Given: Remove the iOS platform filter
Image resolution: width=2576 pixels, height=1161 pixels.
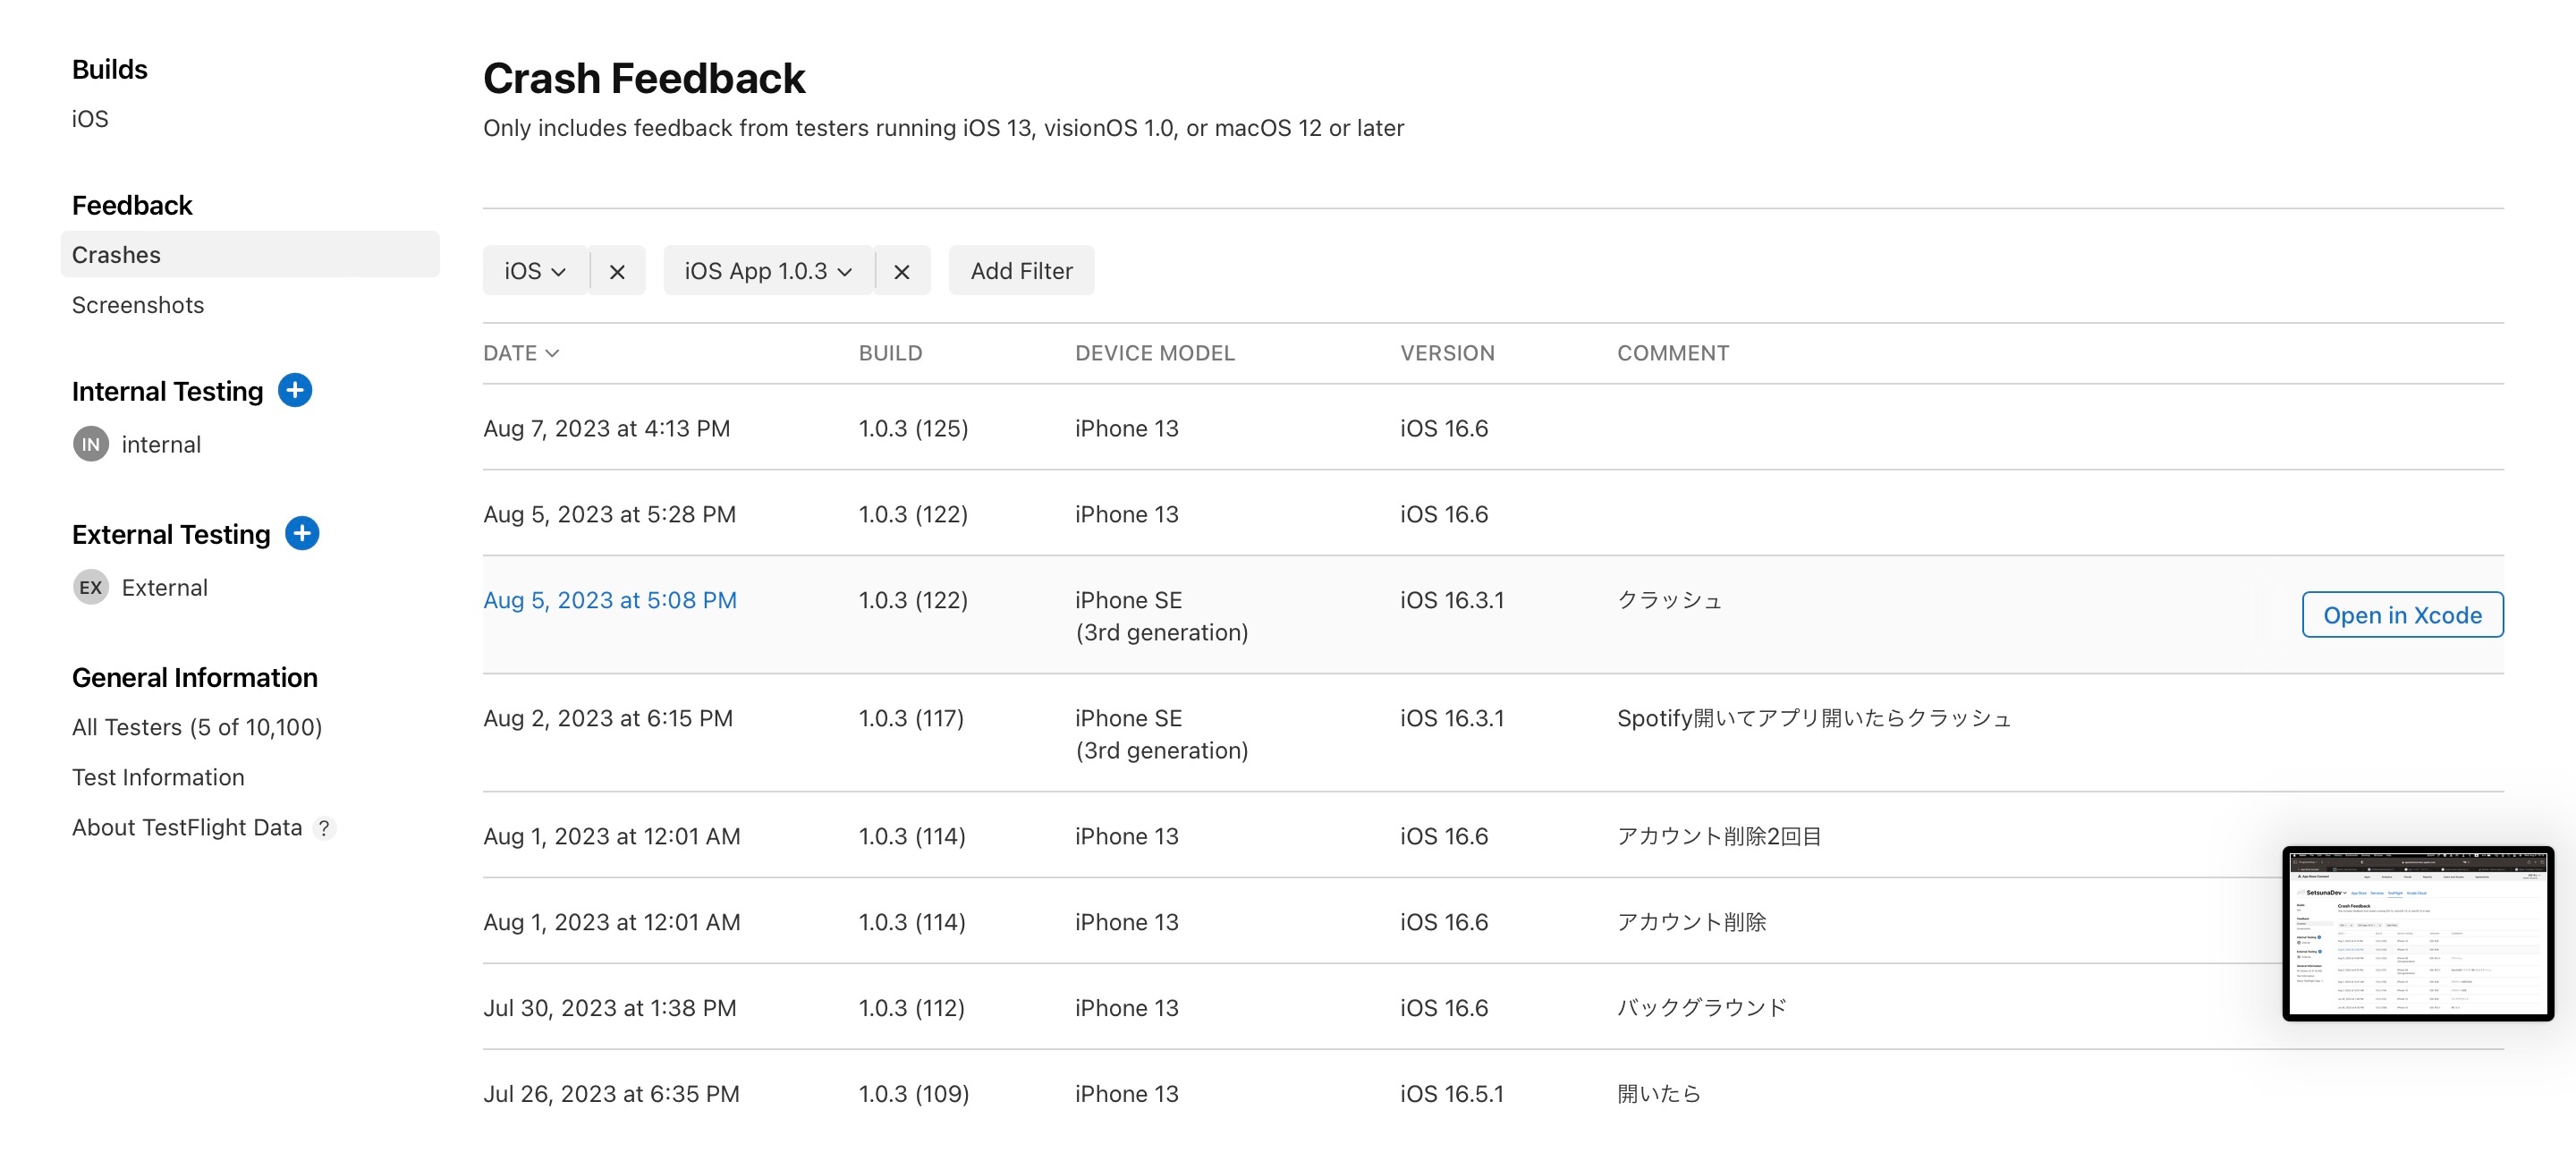Looking at the screenshot, I should point(617,271).
